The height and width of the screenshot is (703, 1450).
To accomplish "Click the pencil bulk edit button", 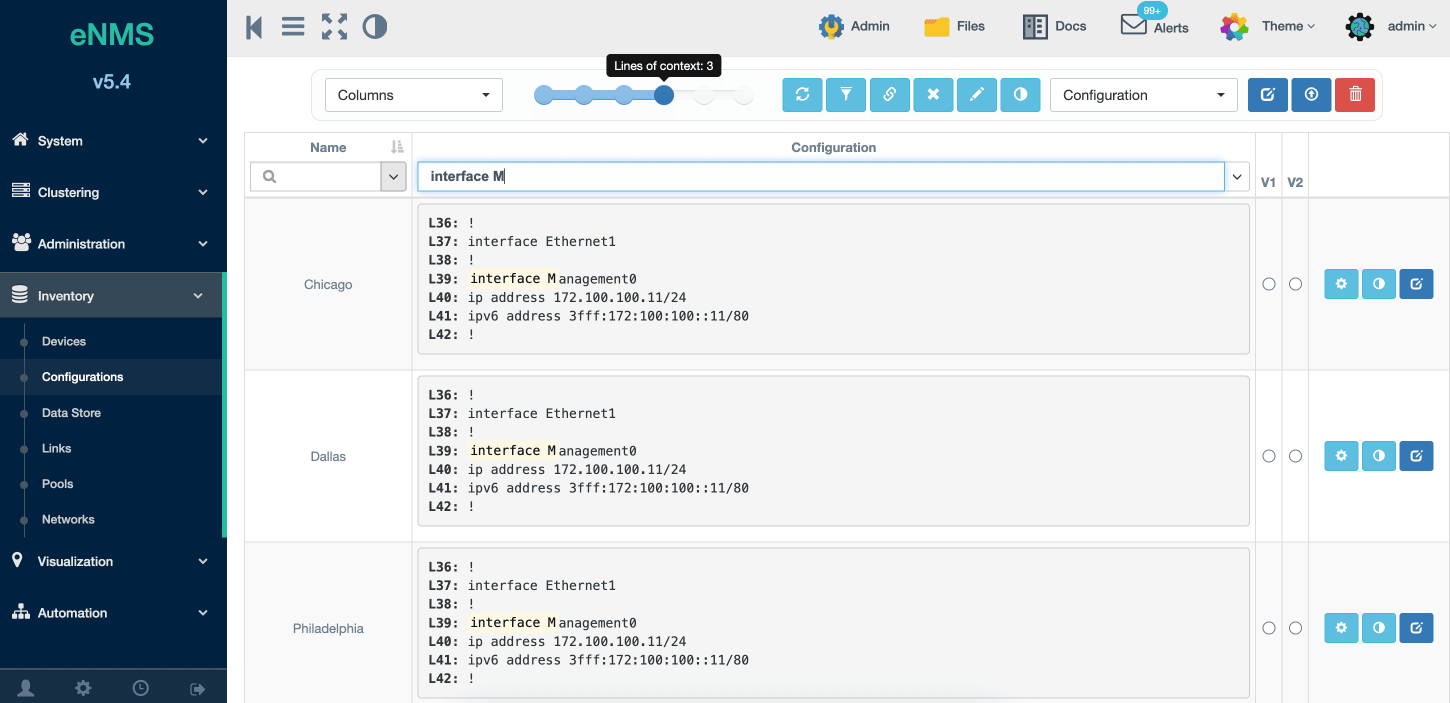I will (976, 94).
